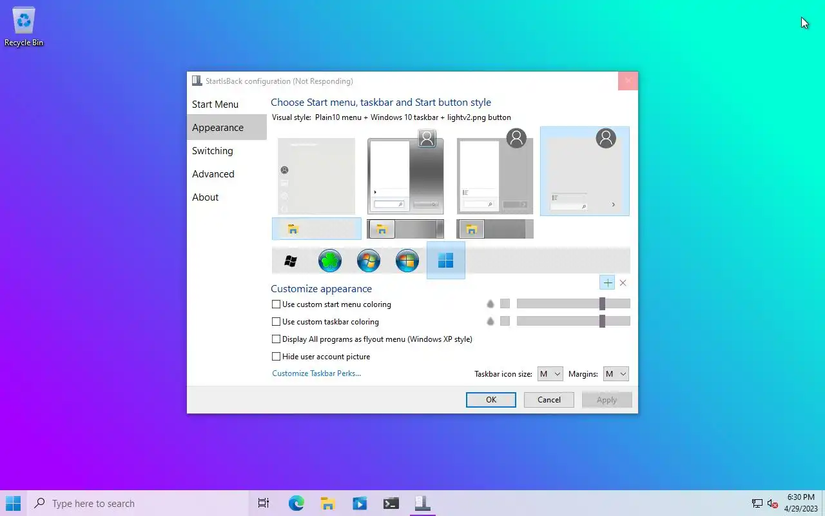Open the About section
This screenshot has width=825, height=516.
coord(227,197)
